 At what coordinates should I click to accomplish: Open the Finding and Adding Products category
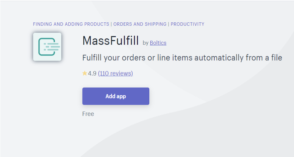point(71,24)
